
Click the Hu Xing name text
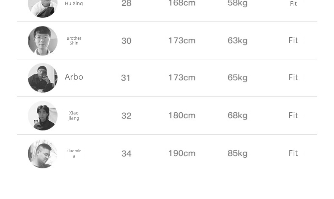74,3
